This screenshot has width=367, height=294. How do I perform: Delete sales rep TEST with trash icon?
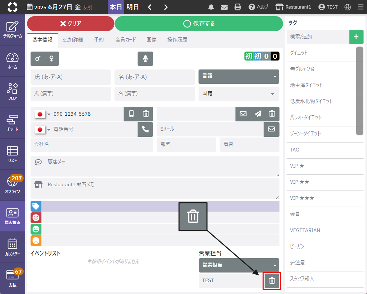pos(272,281)
